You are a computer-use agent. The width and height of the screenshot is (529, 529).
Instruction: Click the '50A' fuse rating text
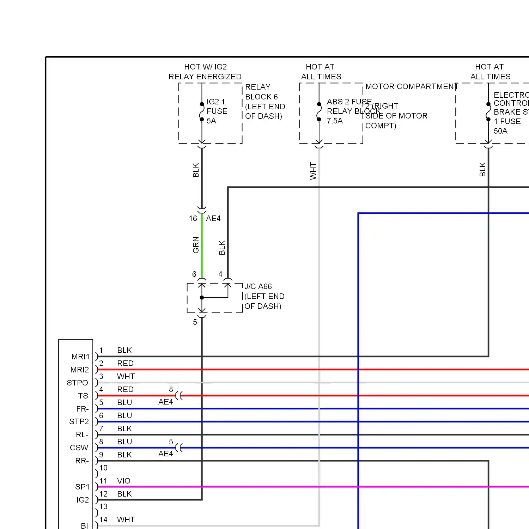click(500, 131)
